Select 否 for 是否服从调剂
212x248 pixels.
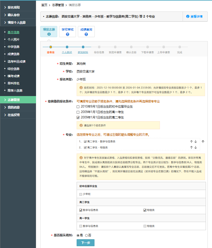86,235
